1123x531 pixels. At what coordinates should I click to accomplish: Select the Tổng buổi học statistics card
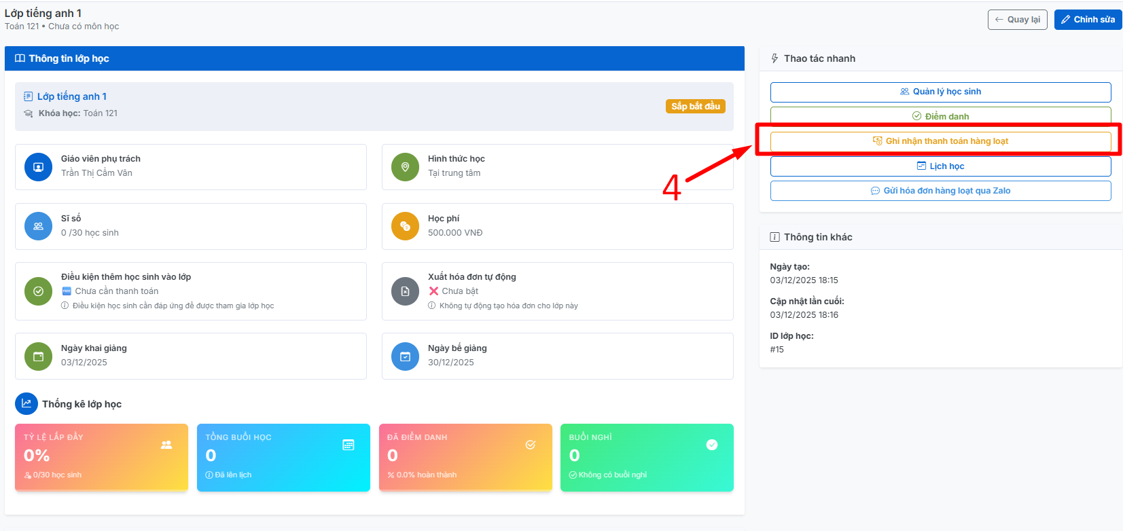click(x=283, y=457)
